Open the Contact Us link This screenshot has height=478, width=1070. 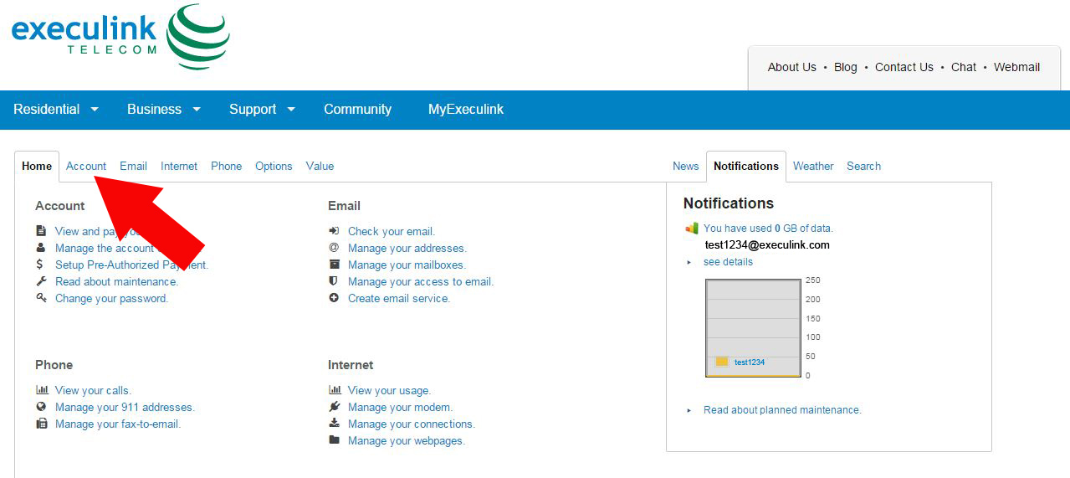point(904,67)
